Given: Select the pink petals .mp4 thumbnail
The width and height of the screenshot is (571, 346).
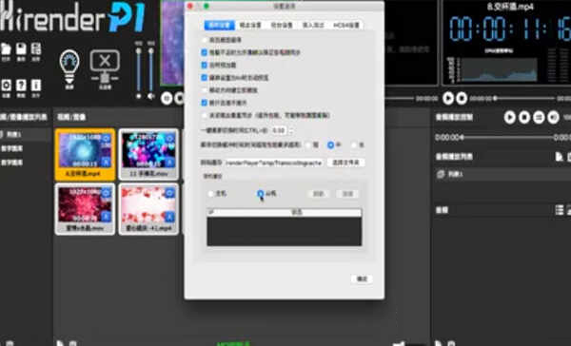Looking at the screenshot, I should [148, 209].
